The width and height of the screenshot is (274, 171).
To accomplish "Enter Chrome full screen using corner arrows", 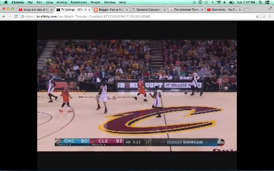I will [x=270, y=9].
